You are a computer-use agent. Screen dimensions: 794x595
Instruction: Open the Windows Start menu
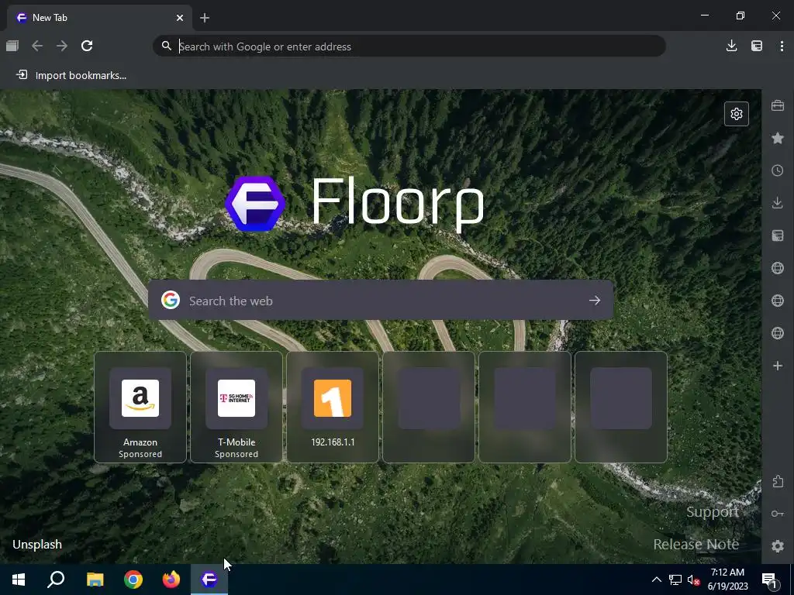click(19, 580)
